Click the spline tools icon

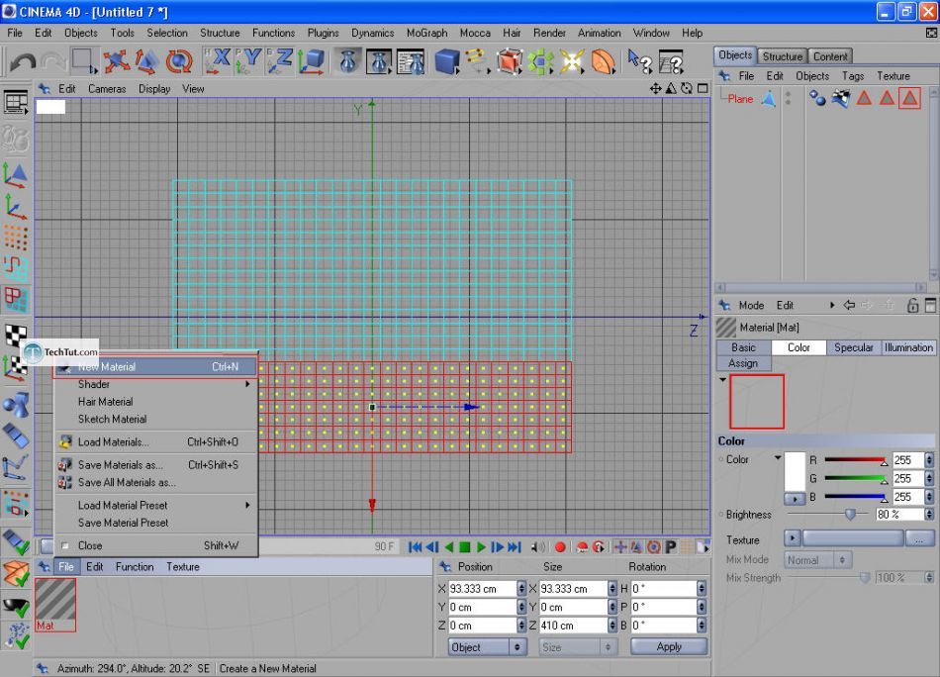(x=478, y=61)
